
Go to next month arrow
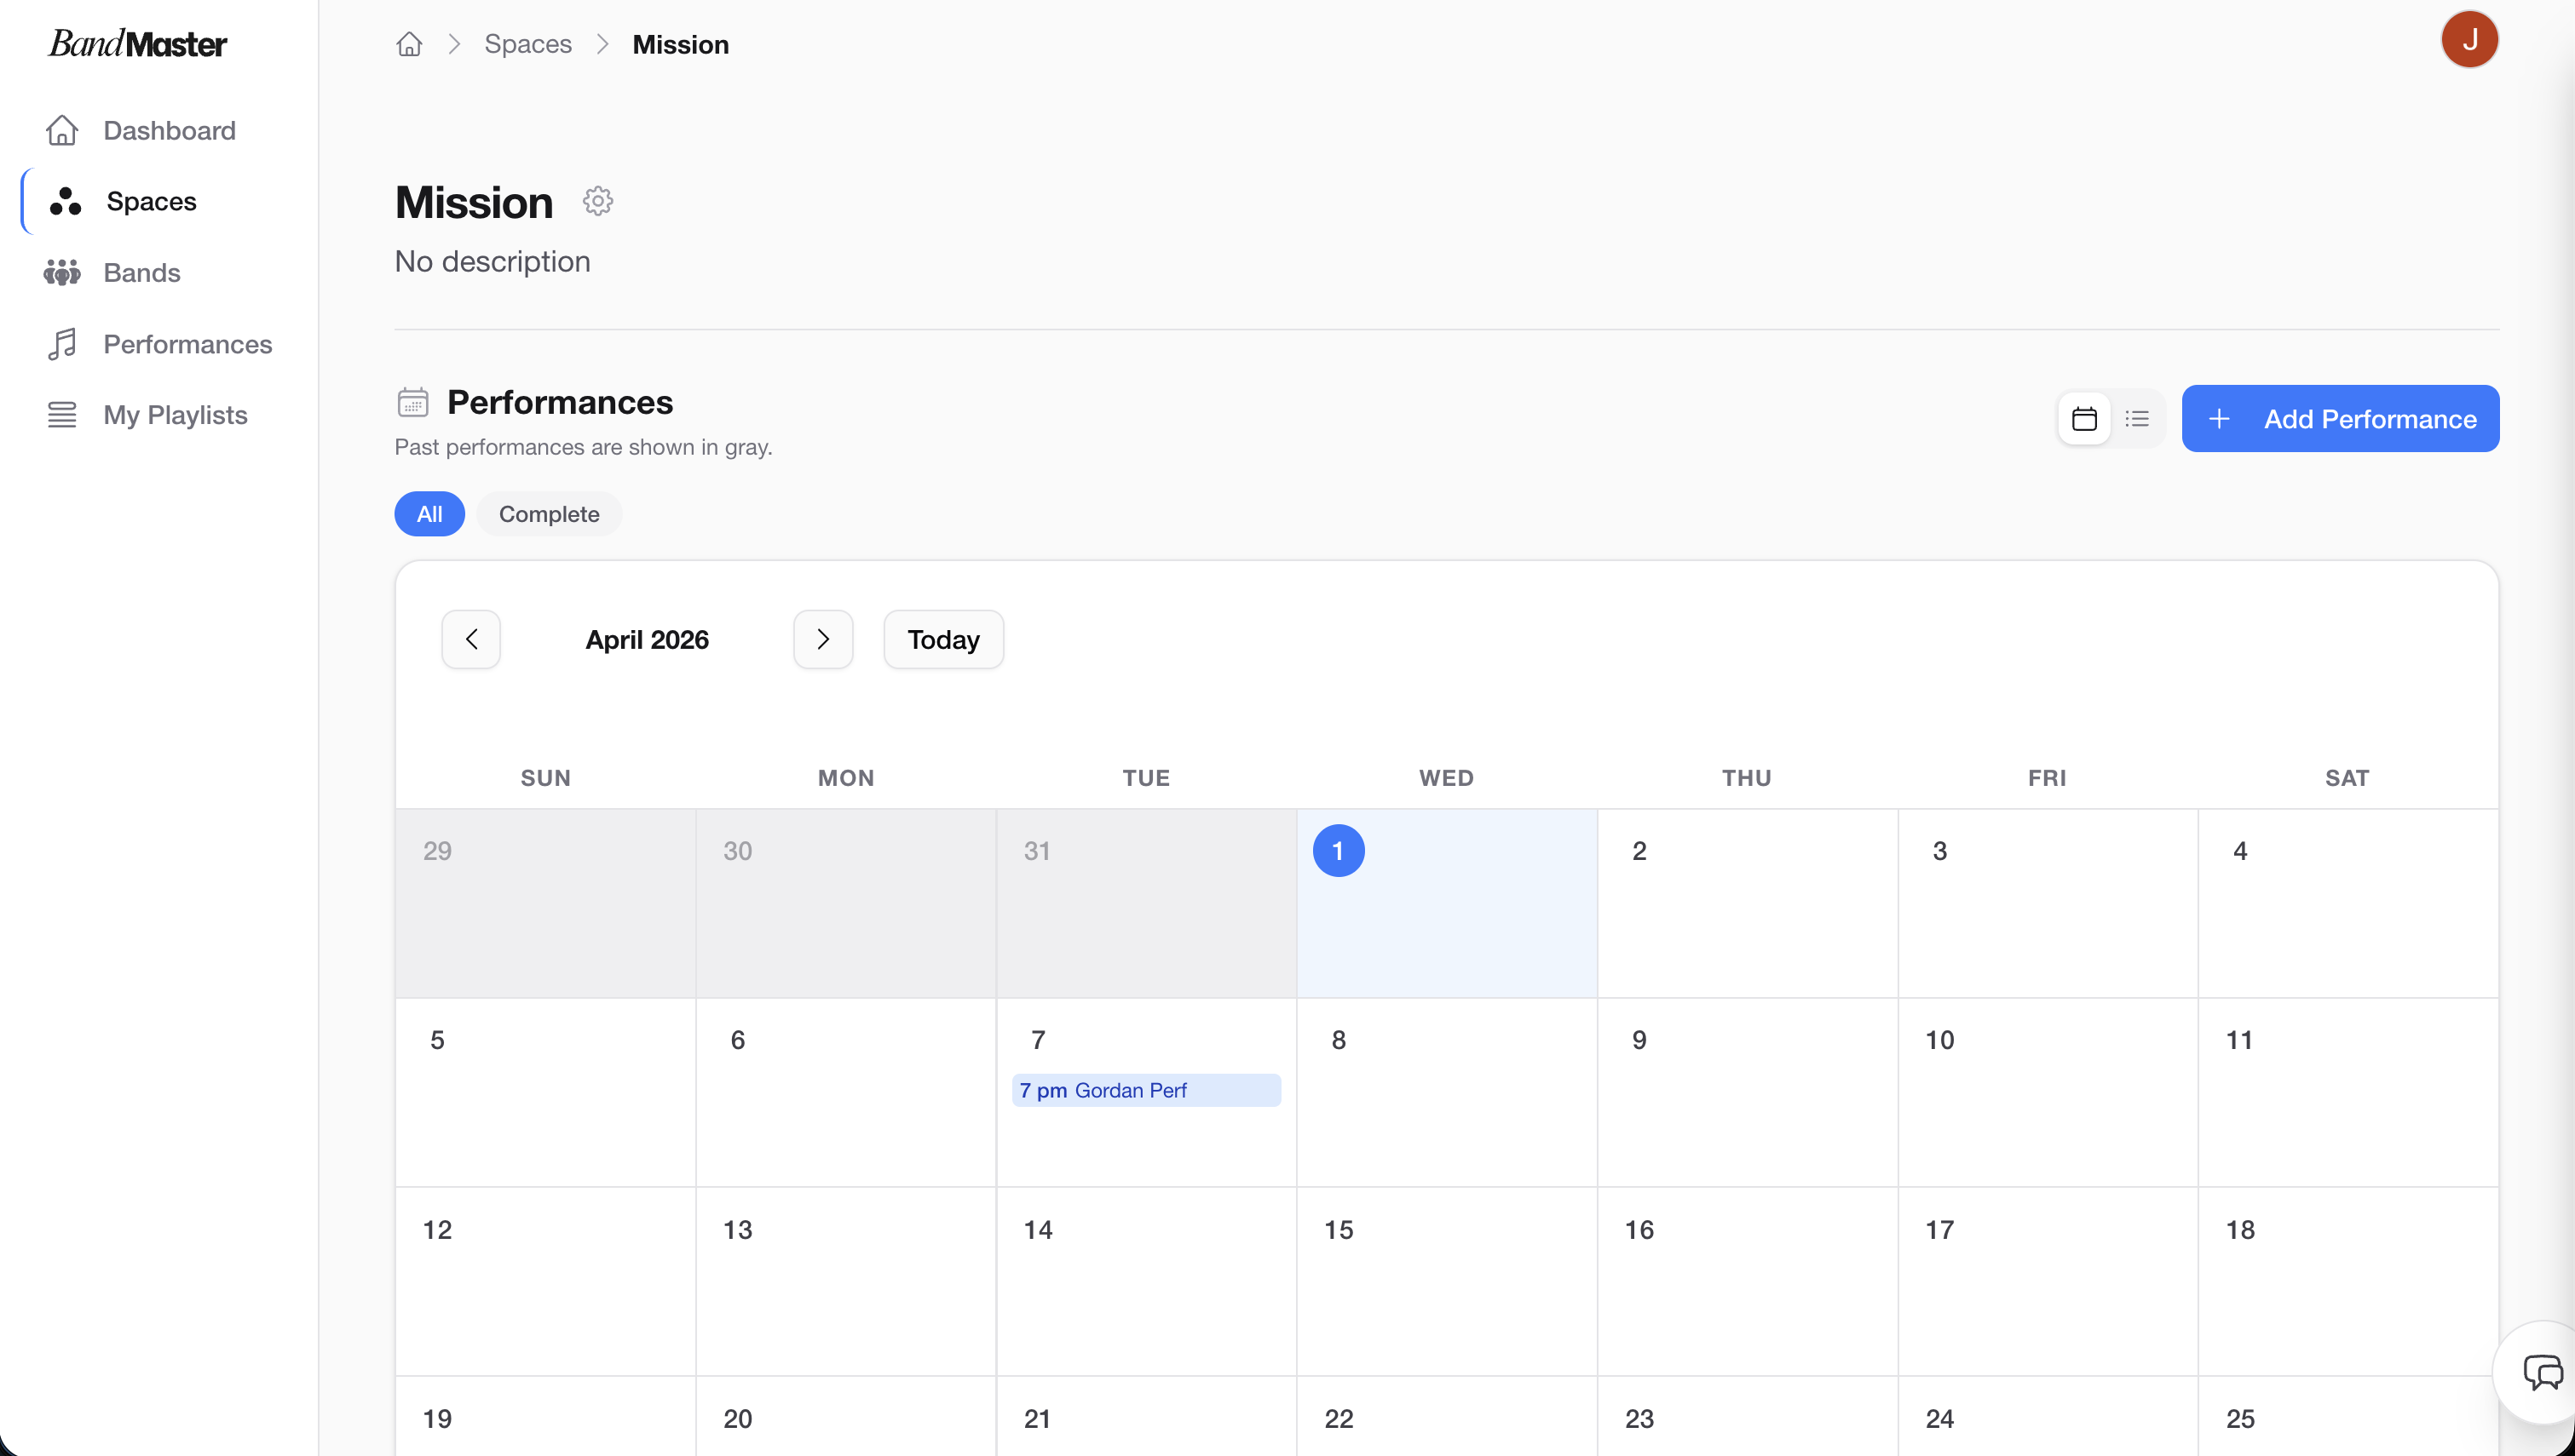(x=822, y=639)
